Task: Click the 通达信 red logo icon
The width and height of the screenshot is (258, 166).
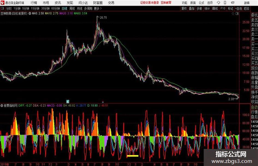Action: (x=2, y=3)
